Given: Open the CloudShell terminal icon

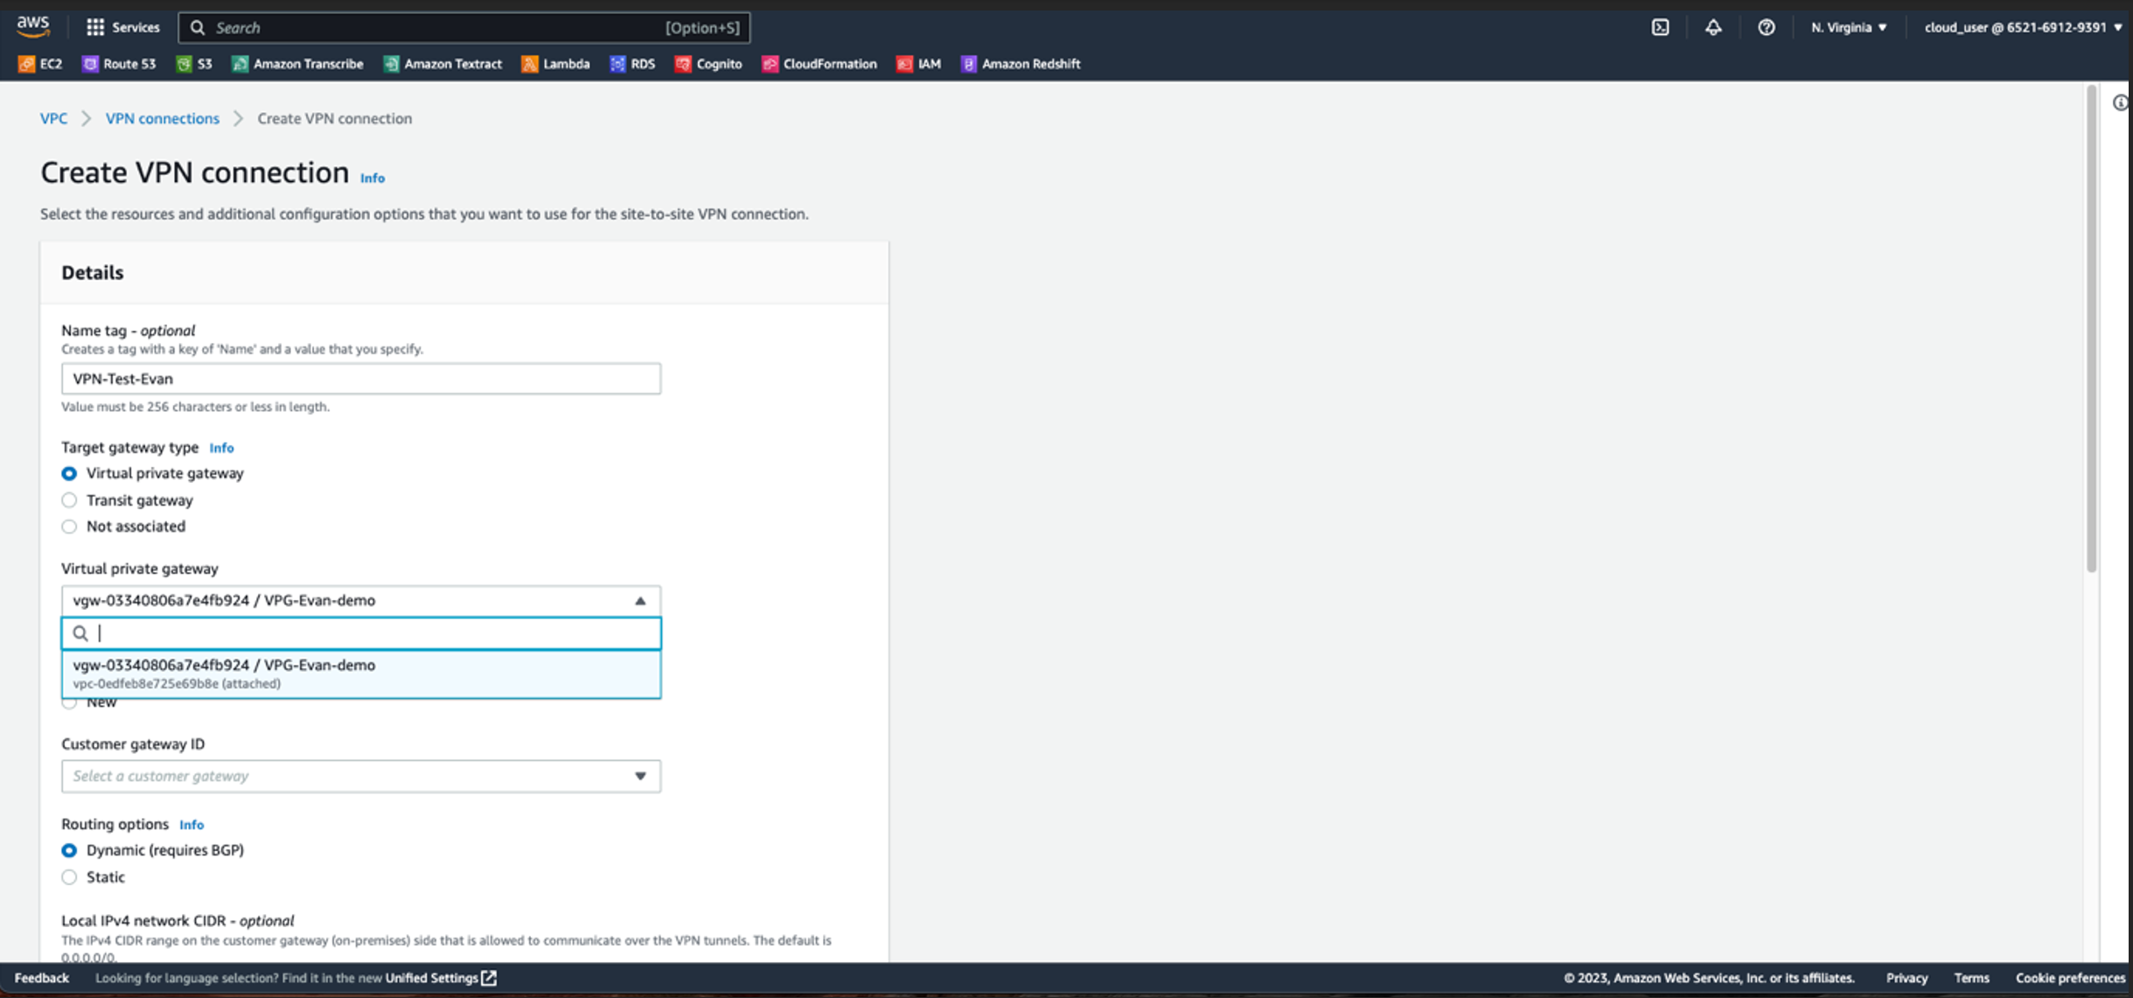Looking at the screenshot, I should click(x=1660, y=27).
